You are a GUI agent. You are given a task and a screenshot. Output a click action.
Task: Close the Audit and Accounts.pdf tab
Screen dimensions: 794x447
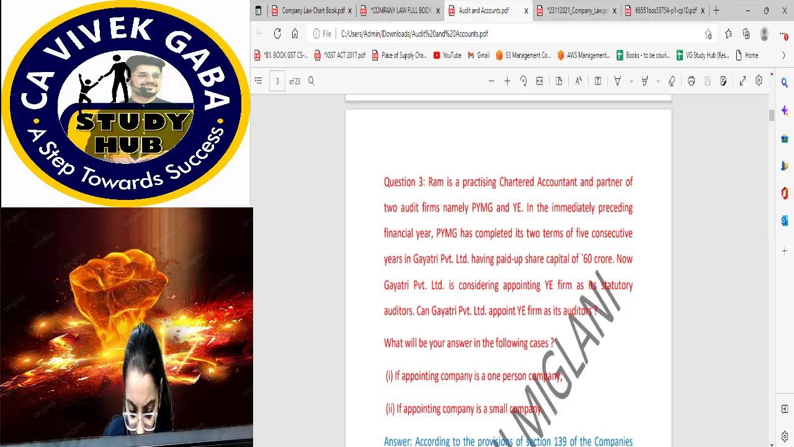click(527, 11)
